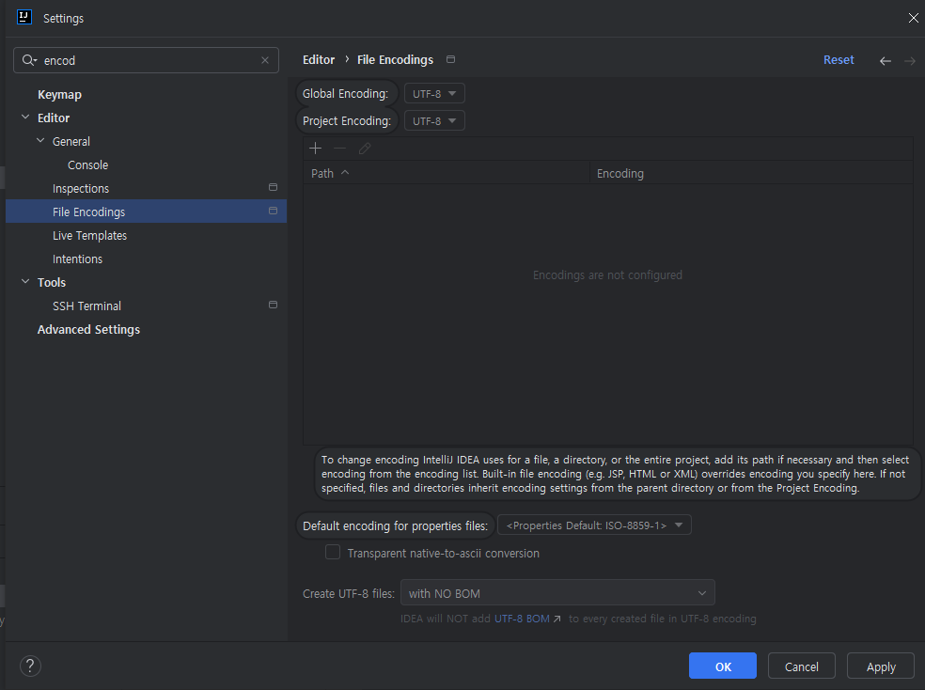
Task: Click the Encoding column header
Action: pyautogui.click(x=751, y=173)
